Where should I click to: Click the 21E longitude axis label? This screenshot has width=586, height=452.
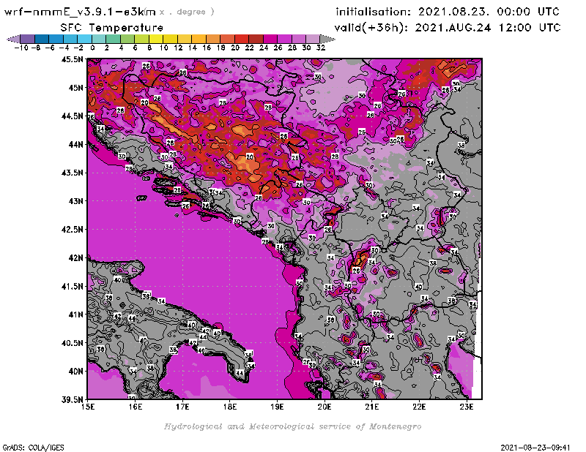pos(372,407)
